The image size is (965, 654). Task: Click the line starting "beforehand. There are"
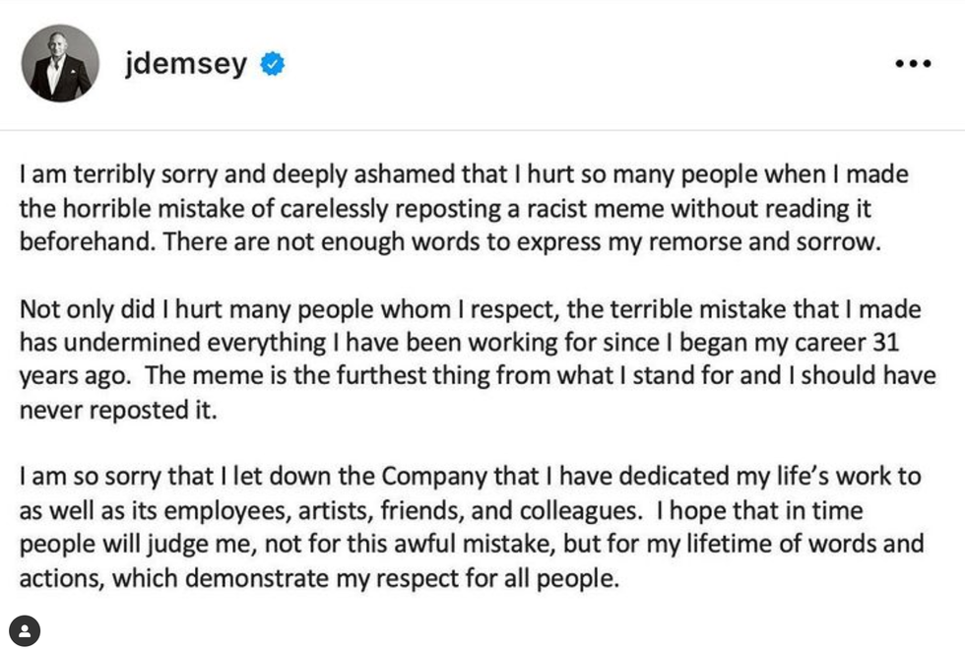(x=448, y=242)
